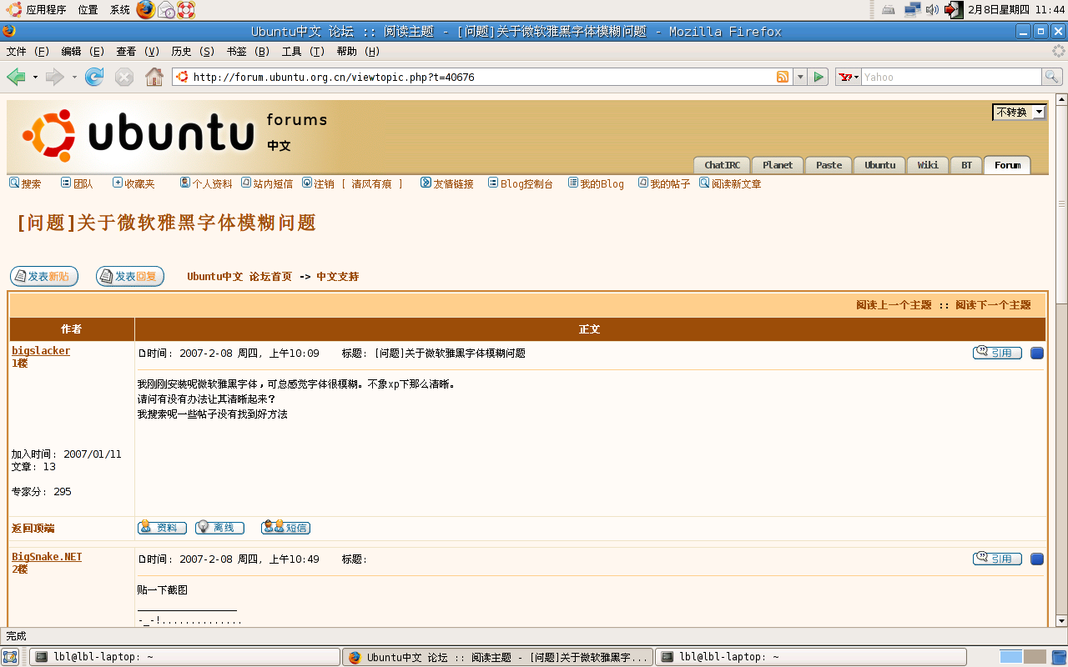
Task: Open the forward button history dropdown arrow
Action: (x=74, y=77)
